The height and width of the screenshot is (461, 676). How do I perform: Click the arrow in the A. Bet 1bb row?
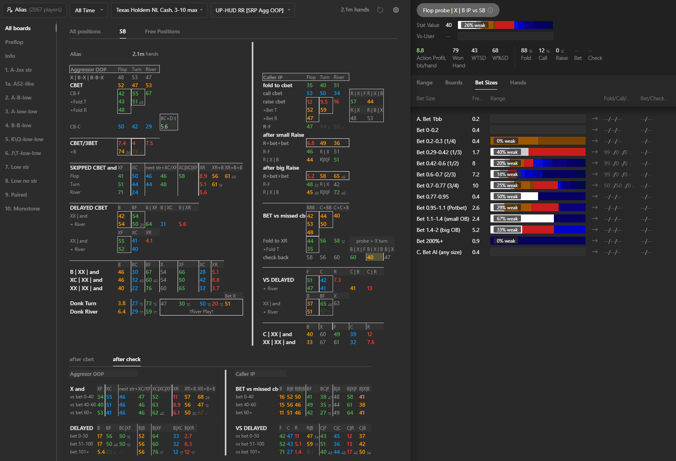(595, 119)
